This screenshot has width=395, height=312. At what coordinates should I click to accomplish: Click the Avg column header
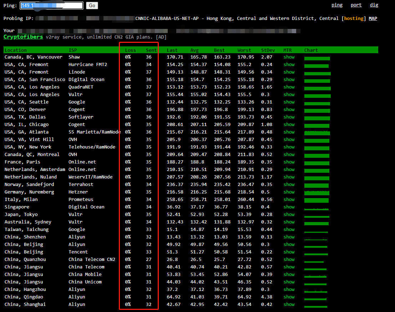click(x=194, y=50)
